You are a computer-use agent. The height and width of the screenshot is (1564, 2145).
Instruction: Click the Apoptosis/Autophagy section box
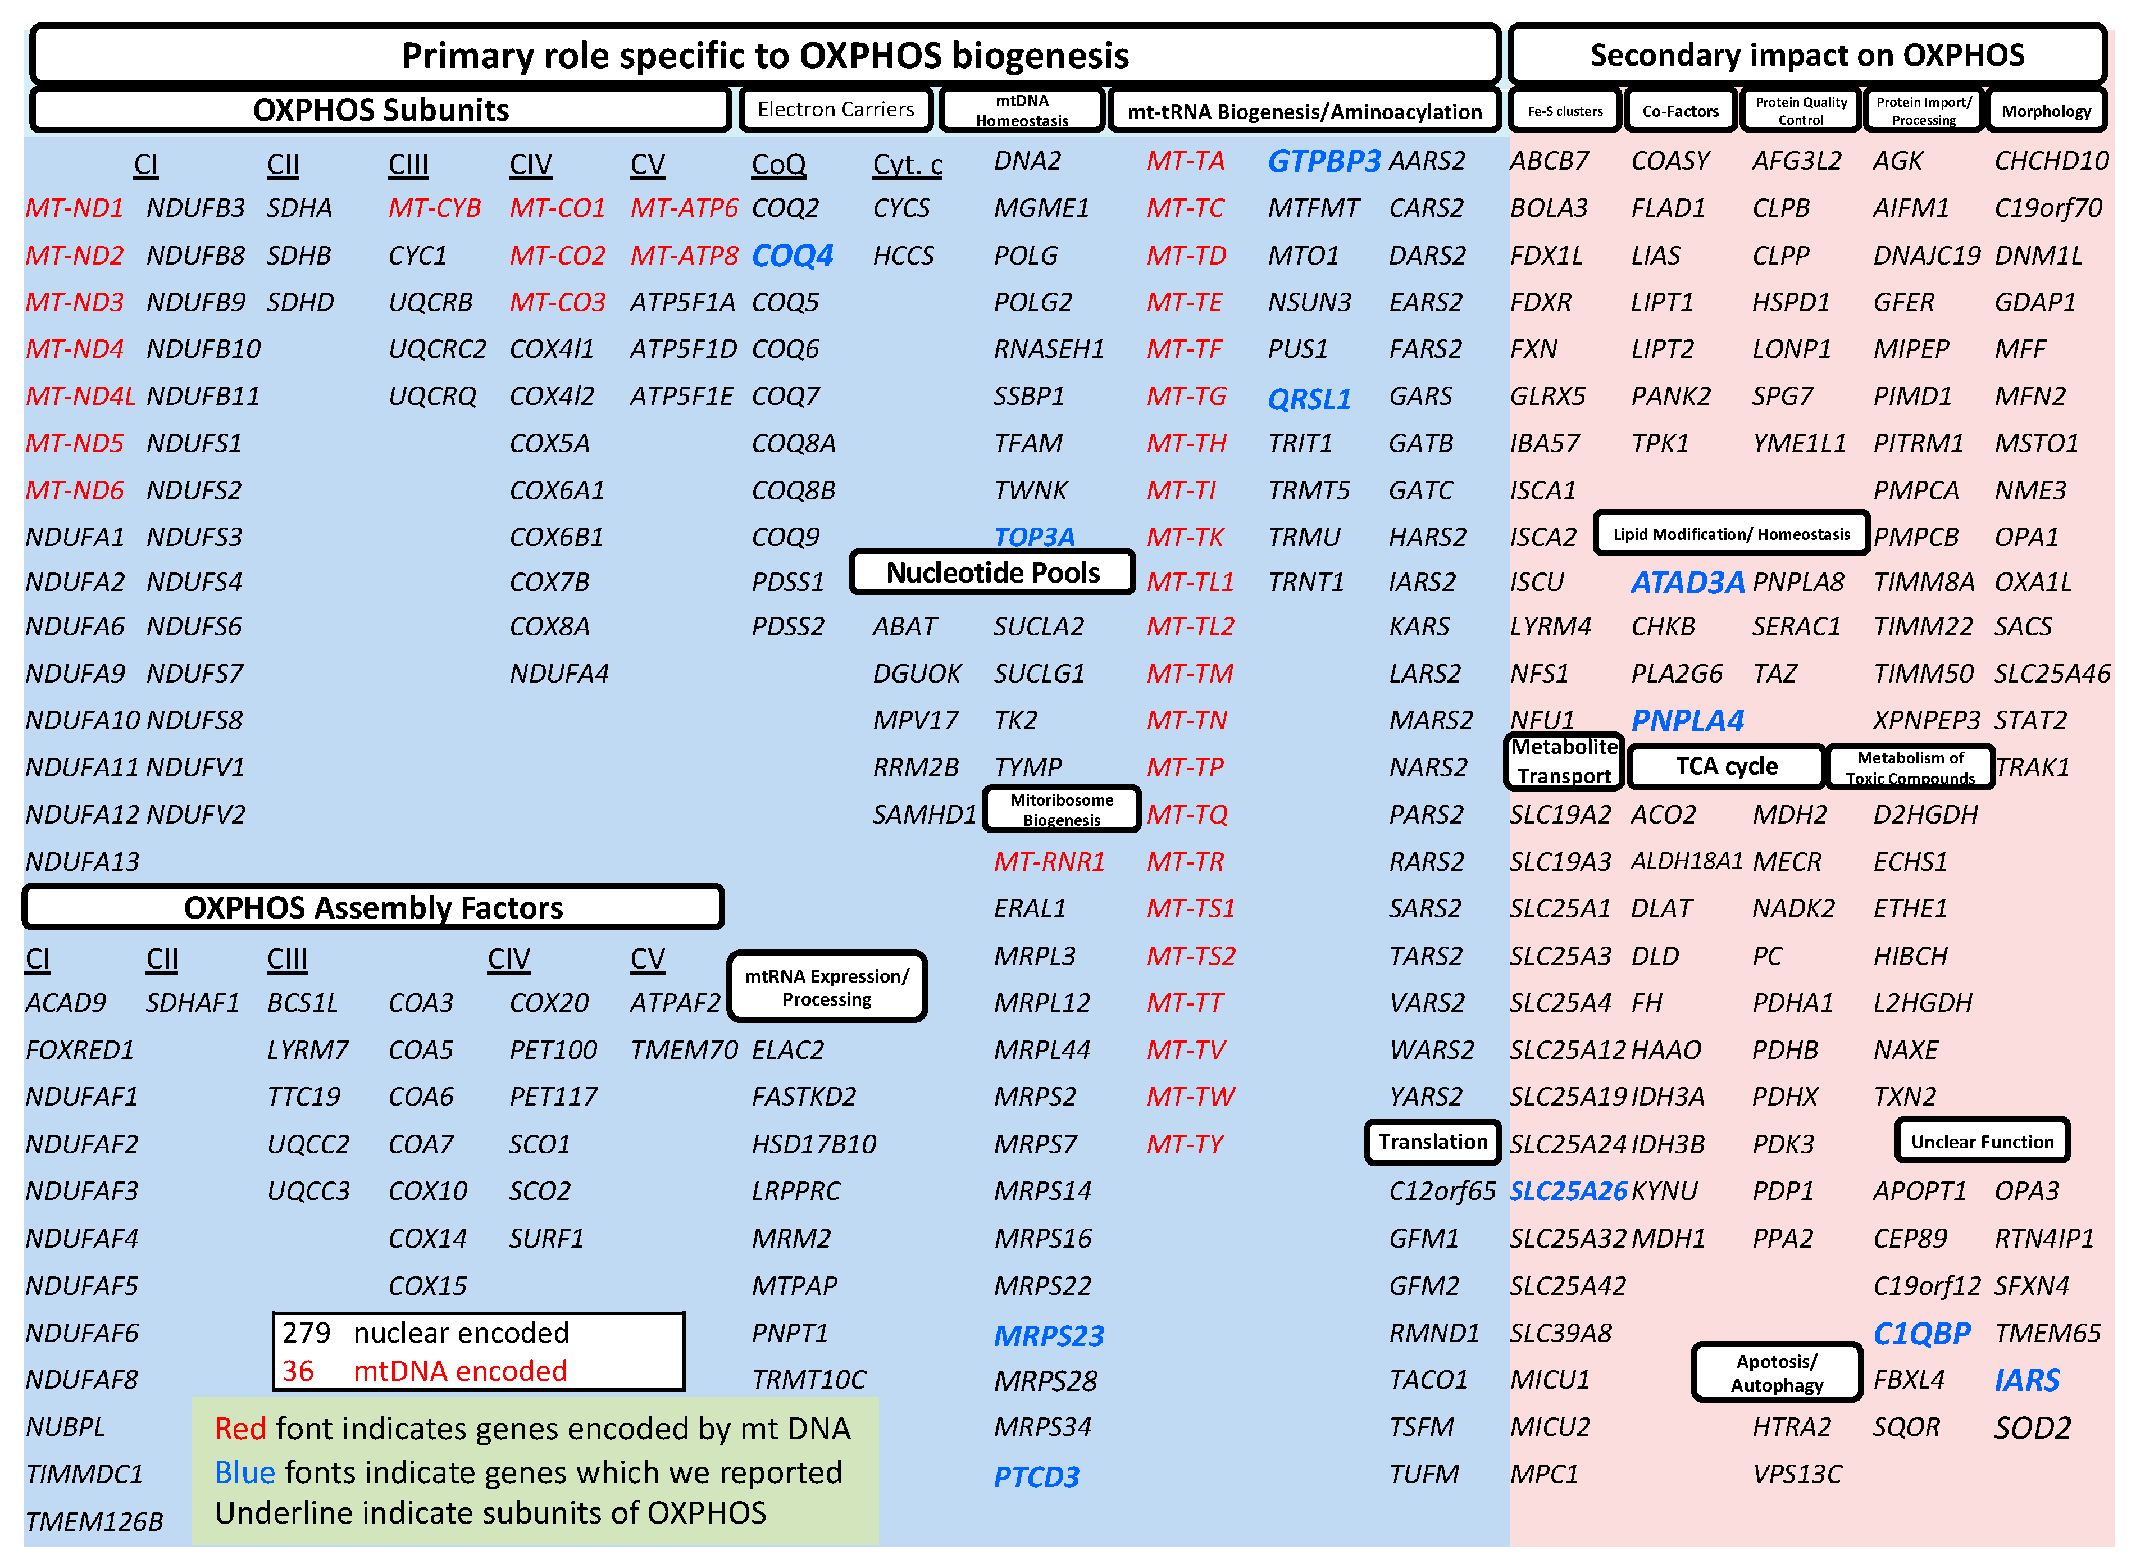click(x=1777, y=1373)
